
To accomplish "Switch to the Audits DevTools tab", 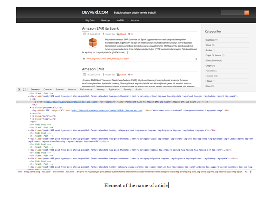I will pos(139,90).
